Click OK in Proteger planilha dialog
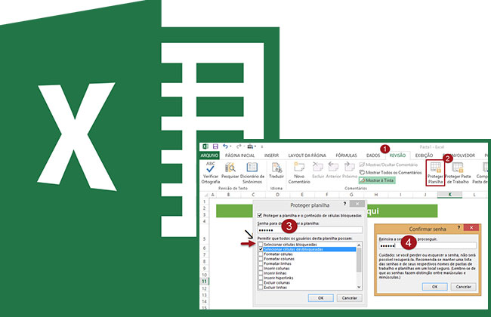This screenshot has height=317, width=491. (320, 298)
